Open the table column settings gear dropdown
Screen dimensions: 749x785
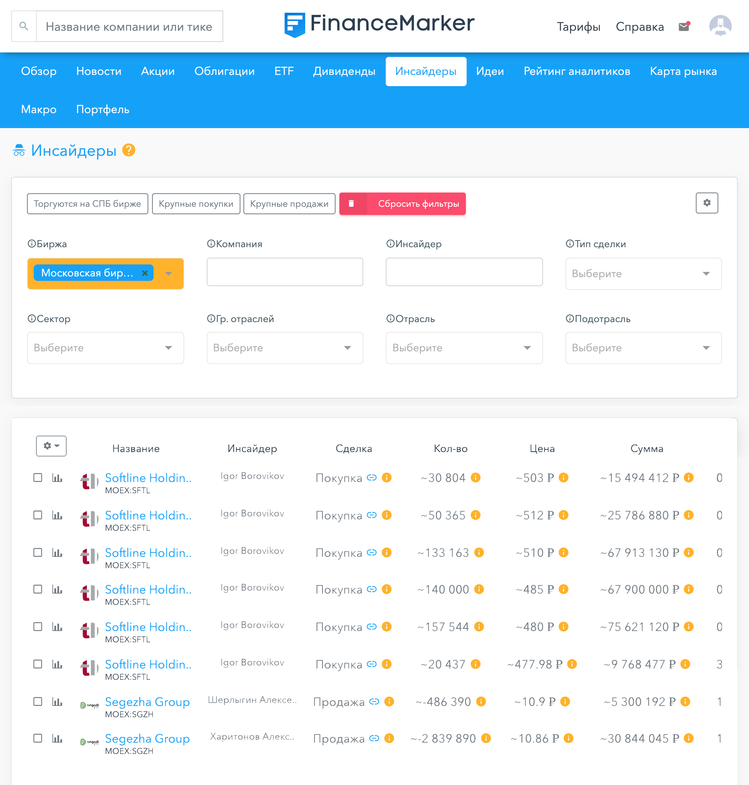(x=51, y=446)
